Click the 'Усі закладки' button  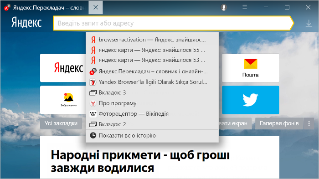click(x=61, y=123)
